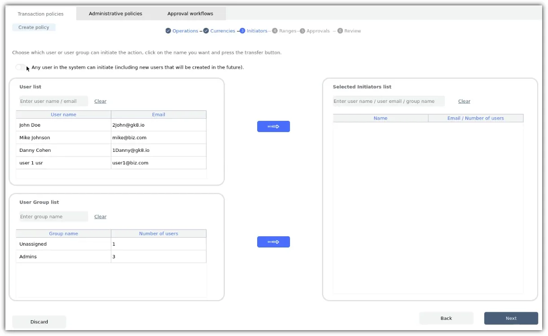
Task: Click the 1Danny@gk8.io email cell
Action: click(159, 150)
